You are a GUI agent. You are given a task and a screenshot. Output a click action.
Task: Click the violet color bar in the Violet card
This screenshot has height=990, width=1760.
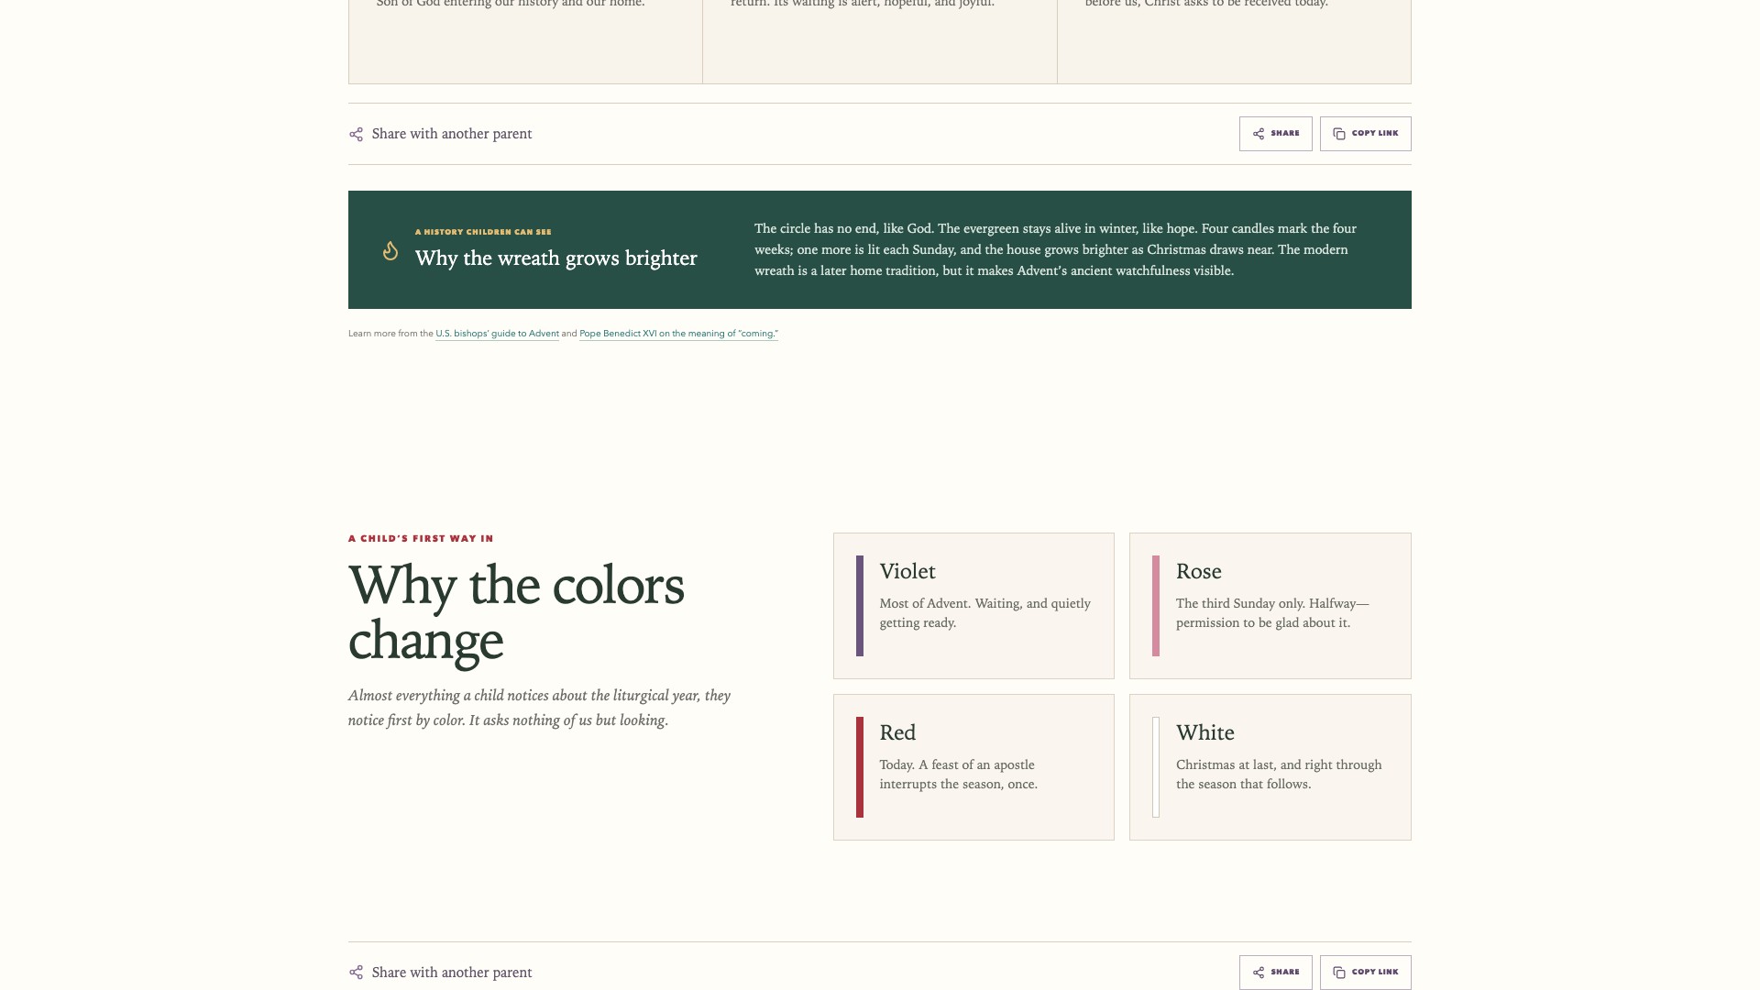860,606
